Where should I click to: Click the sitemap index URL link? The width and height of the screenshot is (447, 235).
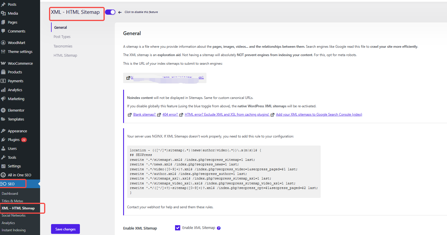[x=167, y=78]
